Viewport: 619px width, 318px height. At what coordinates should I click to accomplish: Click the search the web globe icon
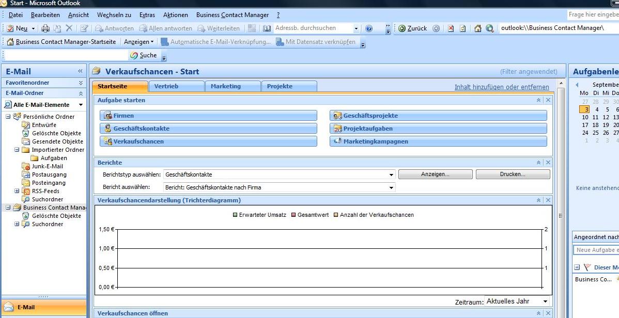(489, 28)
